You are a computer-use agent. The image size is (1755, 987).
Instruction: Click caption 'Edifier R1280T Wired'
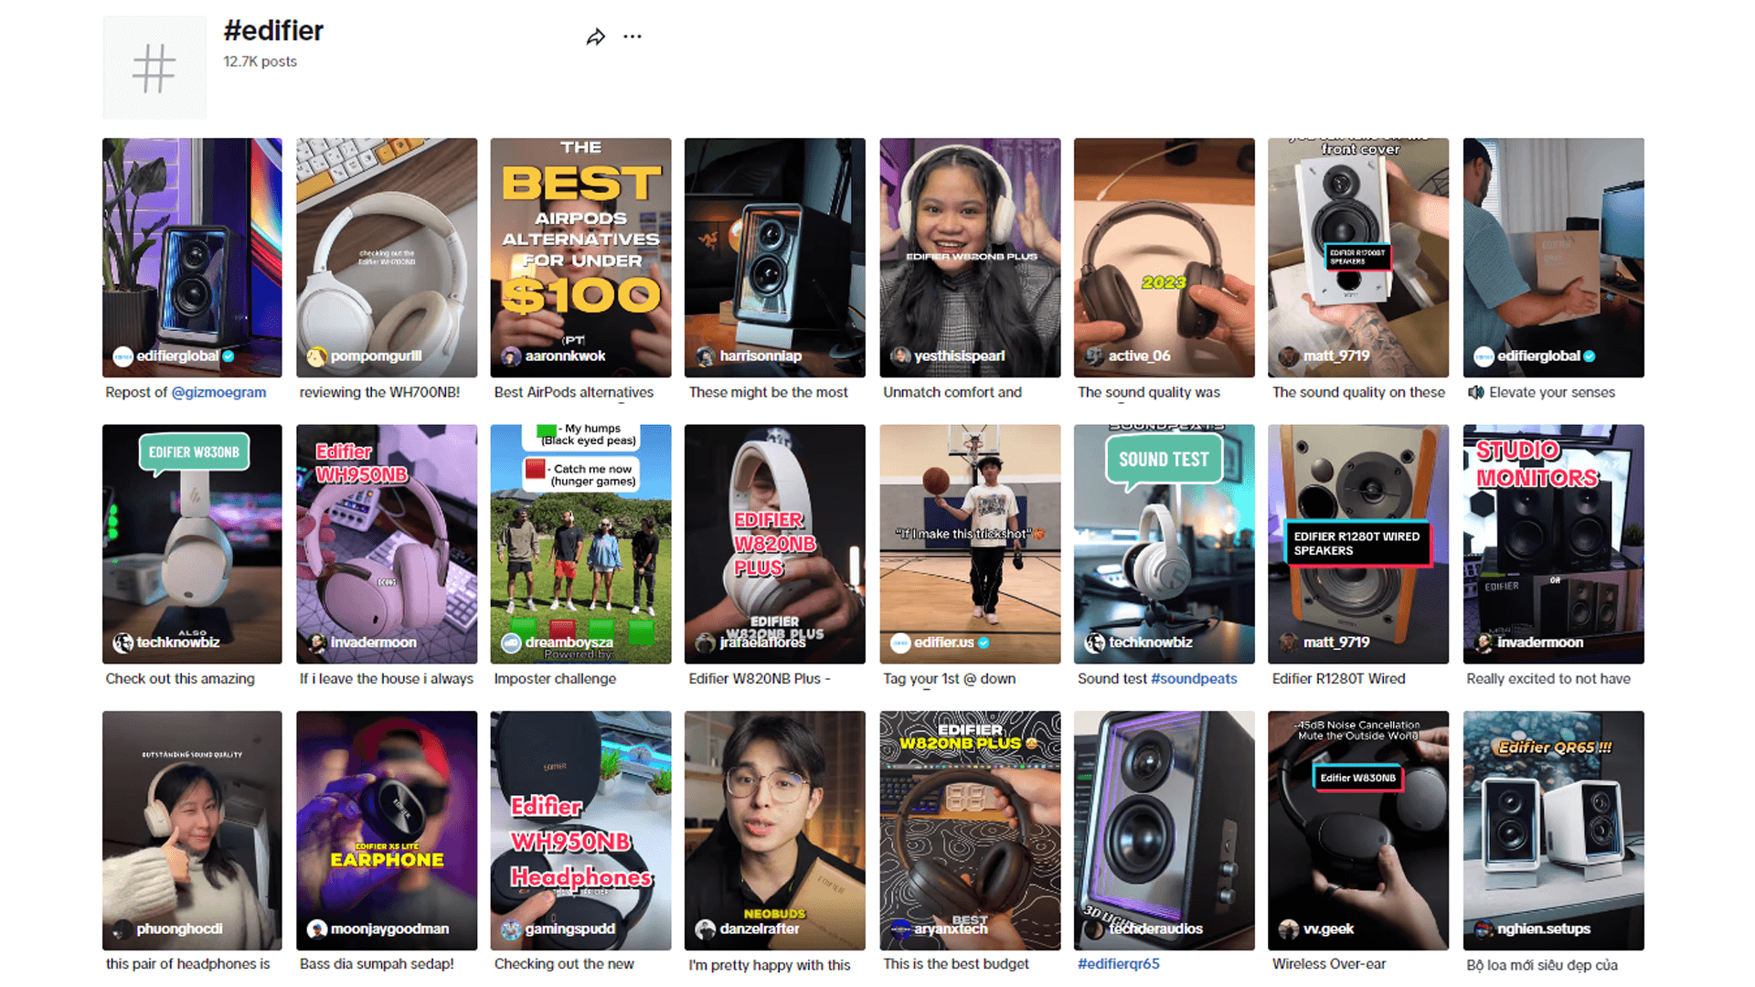coord(1338,678)
